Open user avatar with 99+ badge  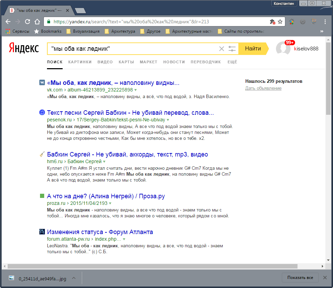(x=284, y=48)
